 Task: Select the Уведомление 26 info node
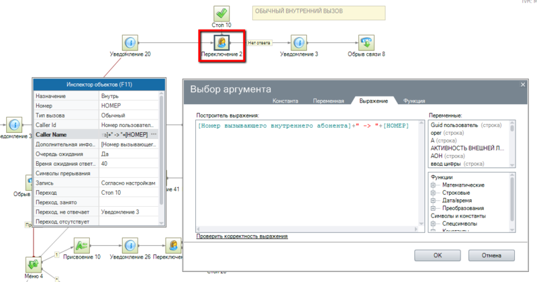tap(130, 245)
